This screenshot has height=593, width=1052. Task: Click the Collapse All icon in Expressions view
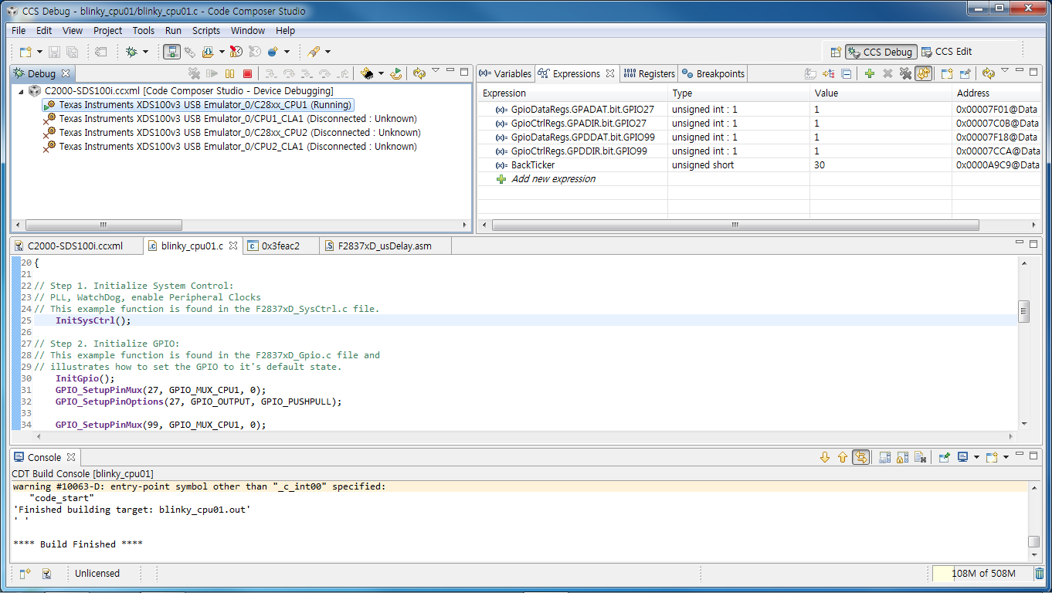[x=847, y=73]
